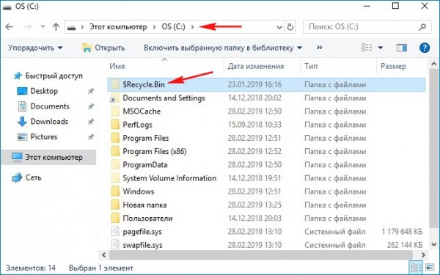Select 'Этот компьютер' in navigation pane
This screenshot has width=440, height=275.
49,157
